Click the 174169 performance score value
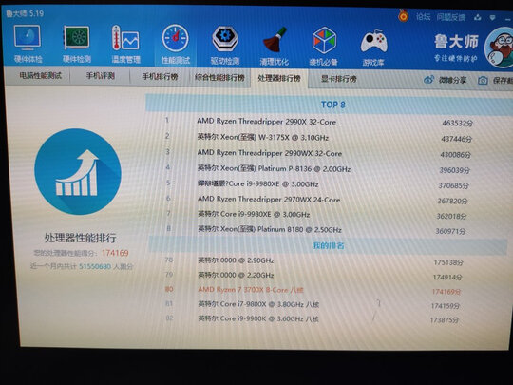This screenshot has height=385, width=513. click(115, 253)
